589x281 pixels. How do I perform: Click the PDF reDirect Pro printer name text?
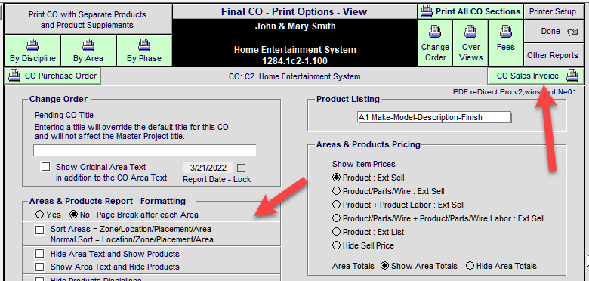tap(516, 91)
